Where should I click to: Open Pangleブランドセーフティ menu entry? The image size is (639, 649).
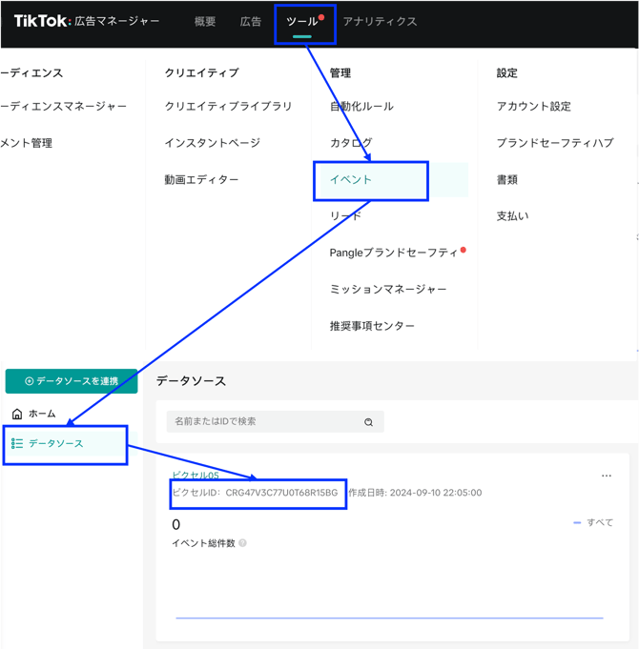tap(394, 253)
